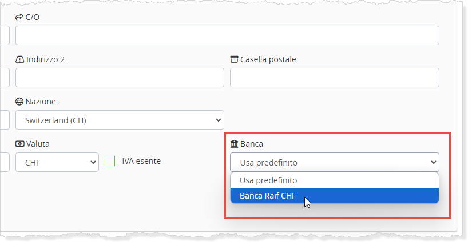The height and width of the screenshot is (246, 472).
Task: Click the Nazione field label
Action: coord(41,102)
